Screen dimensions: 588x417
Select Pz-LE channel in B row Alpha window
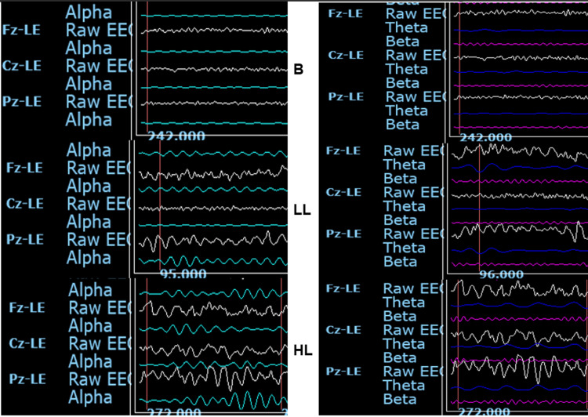pos(21,102)
